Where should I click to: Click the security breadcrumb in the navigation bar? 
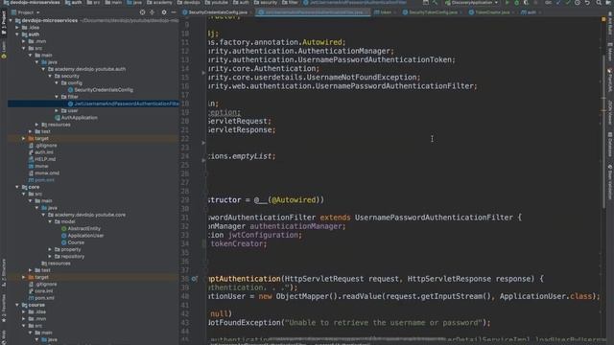(266, 3)
